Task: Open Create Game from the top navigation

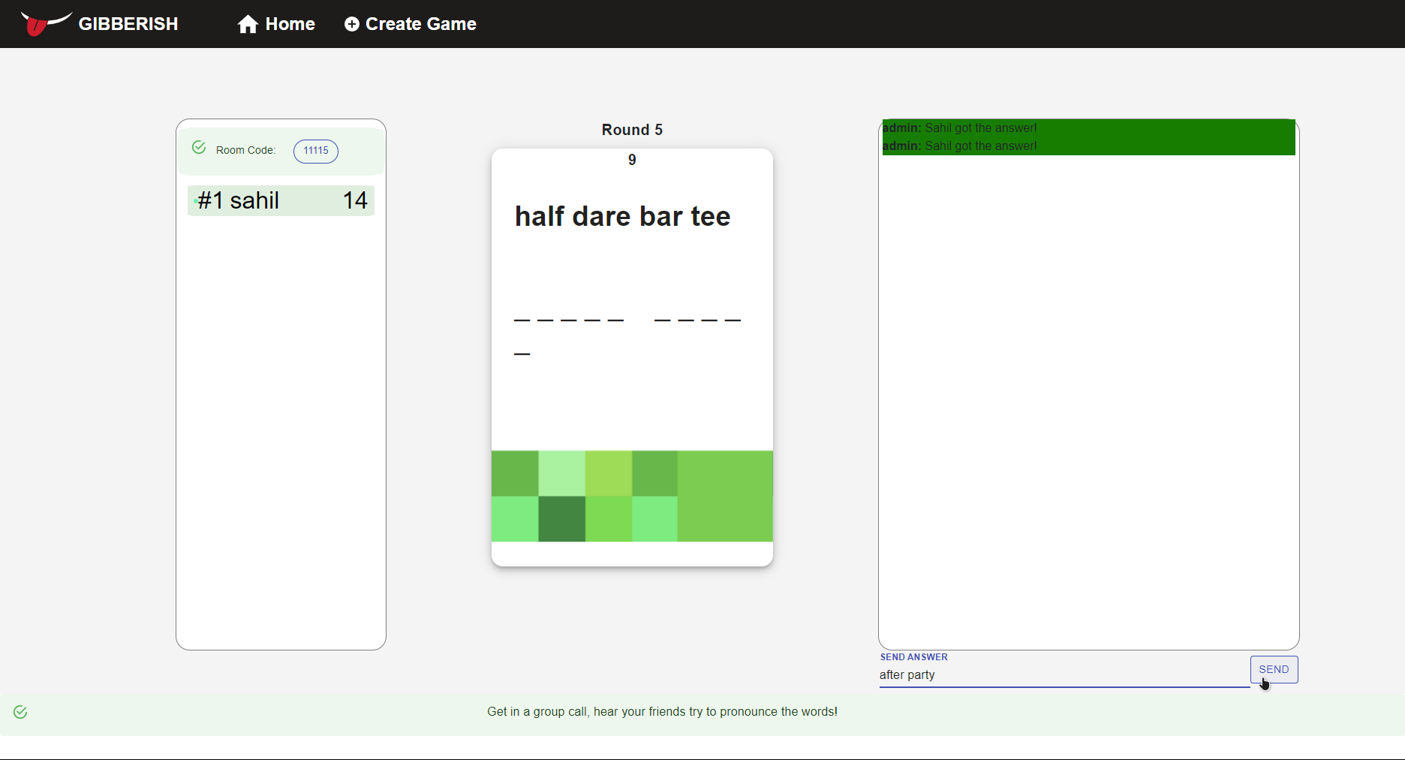Action: coord(420,24)
